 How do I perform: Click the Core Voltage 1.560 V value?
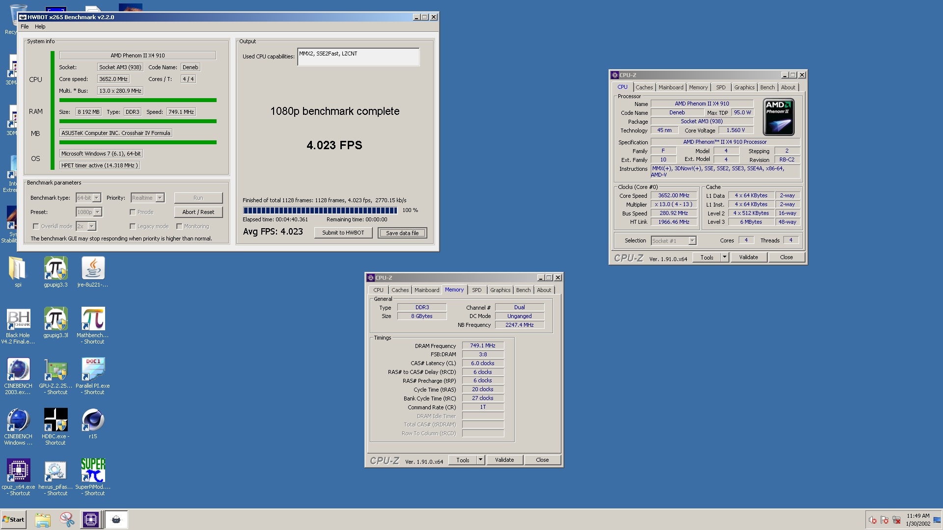click(736, 130)
